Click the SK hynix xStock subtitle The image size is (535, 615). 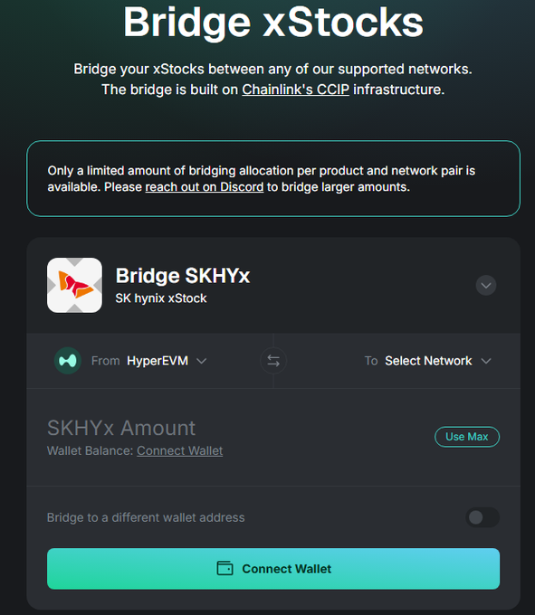pyautogui.click(x=161, y=298)
